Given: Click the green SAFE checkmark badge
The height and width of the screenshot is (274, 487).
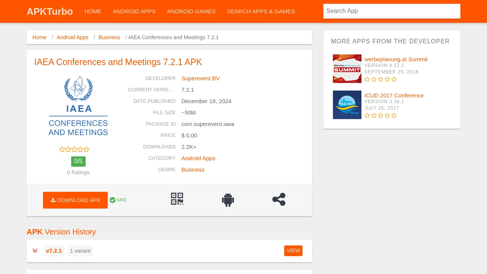Looking at the screenshot, I should pos(118,200).
